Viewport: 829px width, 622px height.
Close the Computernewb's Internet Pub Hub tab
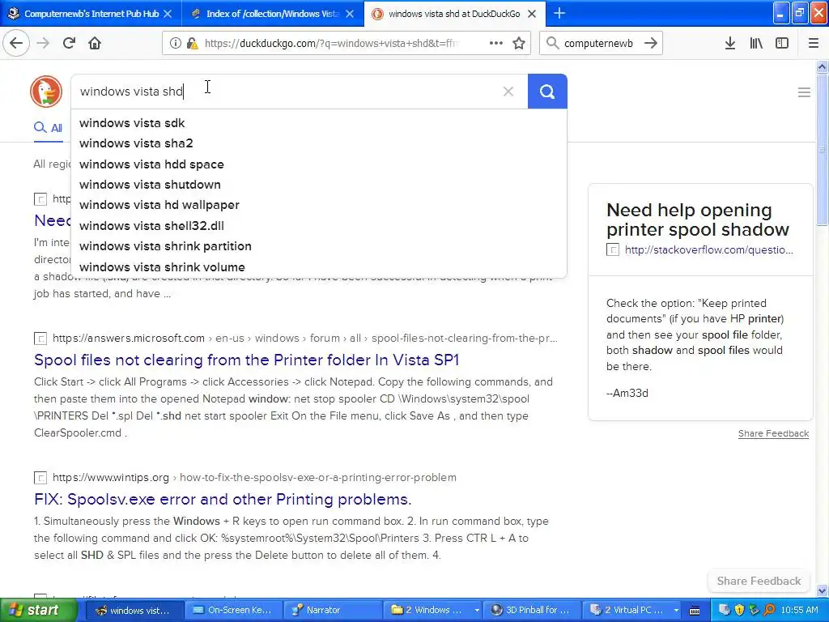click(x=168, y=14)
